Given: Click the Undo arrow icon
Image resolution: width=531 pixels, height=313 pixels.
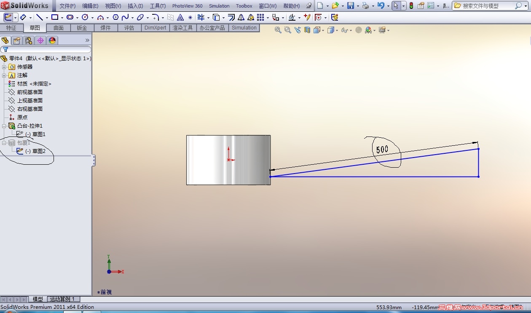Looking at the screenshot, I should [x=381, y=5].
